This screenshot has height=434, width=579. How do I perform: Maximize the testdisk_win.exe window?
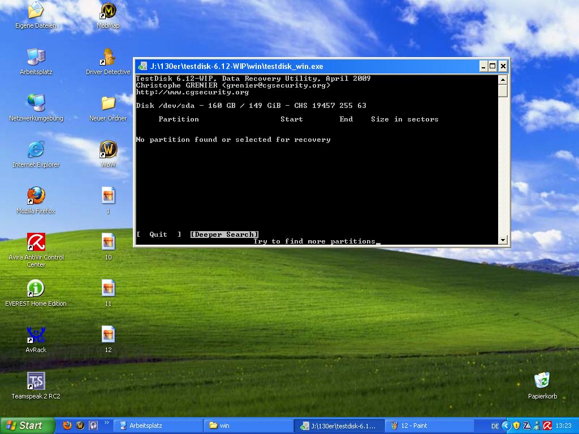(492, 67)
